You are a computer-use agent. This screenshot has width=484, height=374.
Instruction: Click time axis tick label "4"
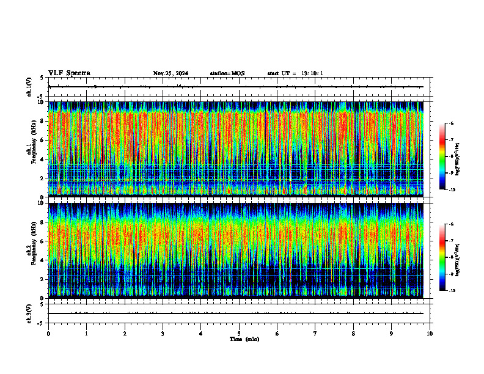coord(201,333)
